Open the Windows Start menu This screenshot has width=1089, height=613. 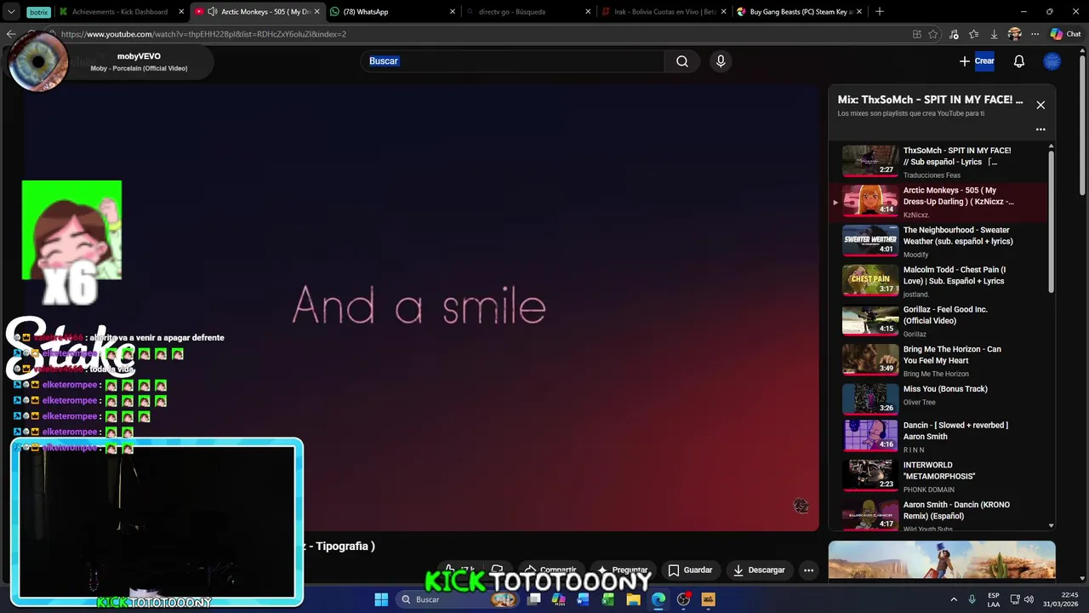[x=381, y=599]
